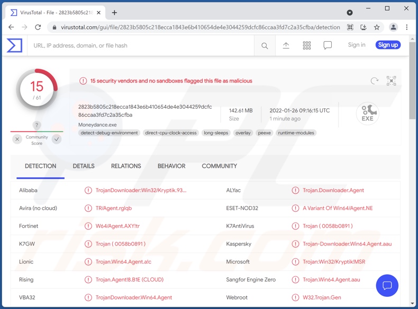Go forward in browser history

point(24,27)
